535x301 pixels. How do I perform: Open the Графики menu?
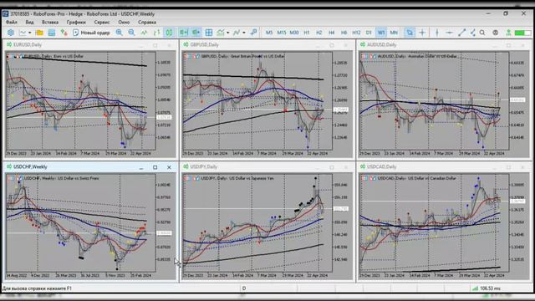point(76,23)
